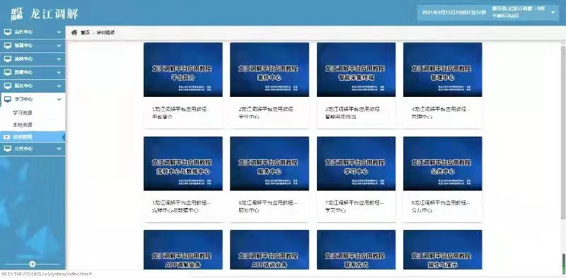This screenshot has width=566, height=278.
Task: Open the 操作与演示 tutorial video thumbnail
Action: [x=443, y=250]
